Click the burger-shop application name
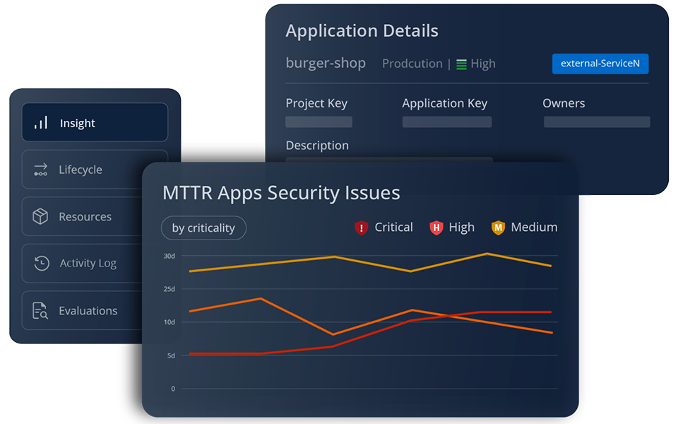 click(326, 63)
